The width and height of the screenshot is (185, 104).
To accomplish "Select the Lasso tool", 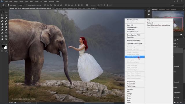I will click(2, 15).
